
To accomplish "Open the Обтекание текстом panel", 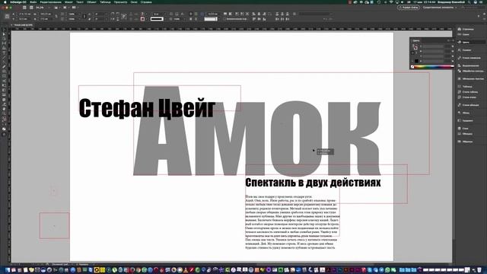I will [470, 79].
